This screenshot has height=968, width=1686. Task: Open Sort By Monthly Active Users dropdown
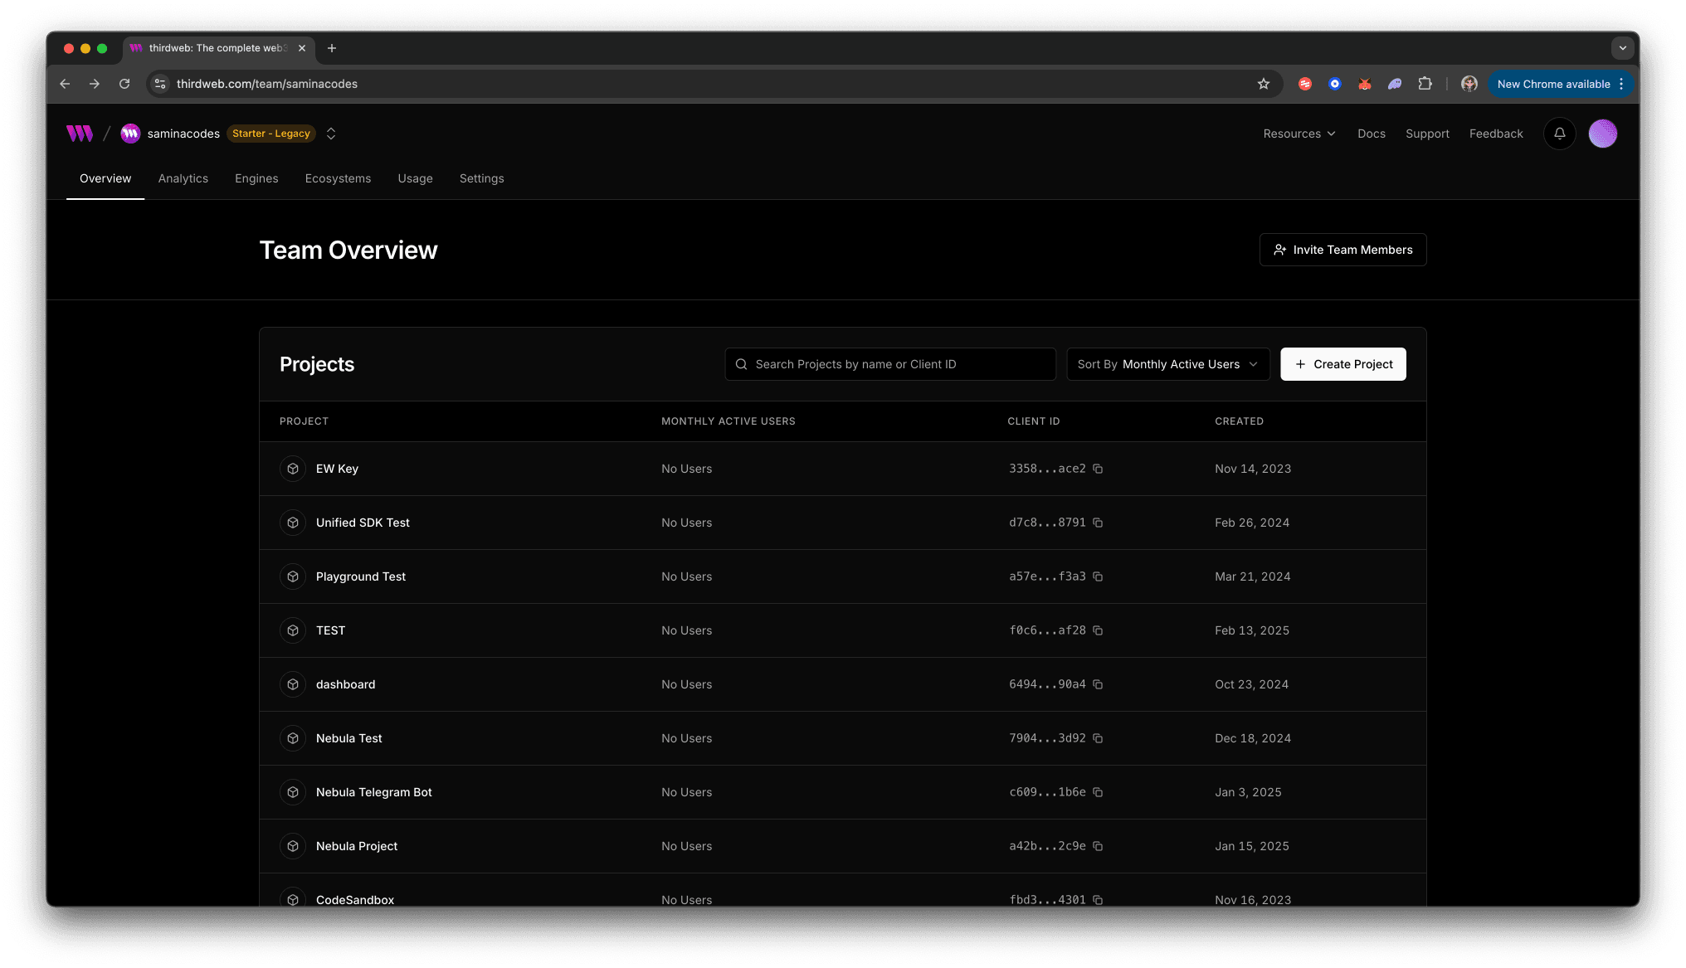click(x=1167, y=364)
